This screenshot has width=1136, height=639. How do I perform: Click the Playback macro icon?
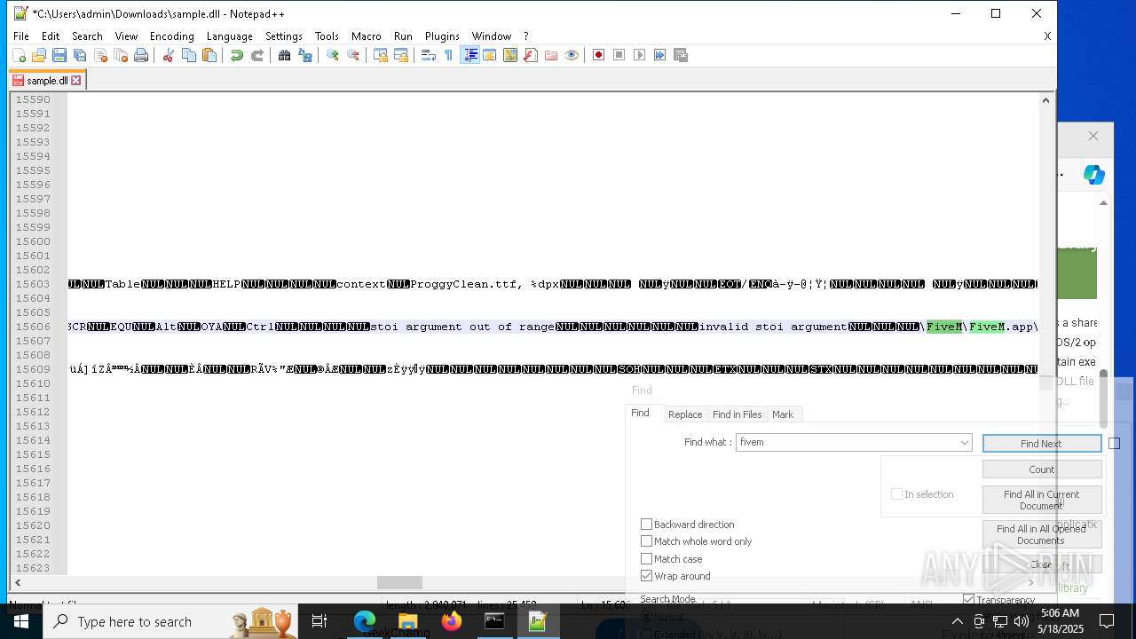pos(640,55)
